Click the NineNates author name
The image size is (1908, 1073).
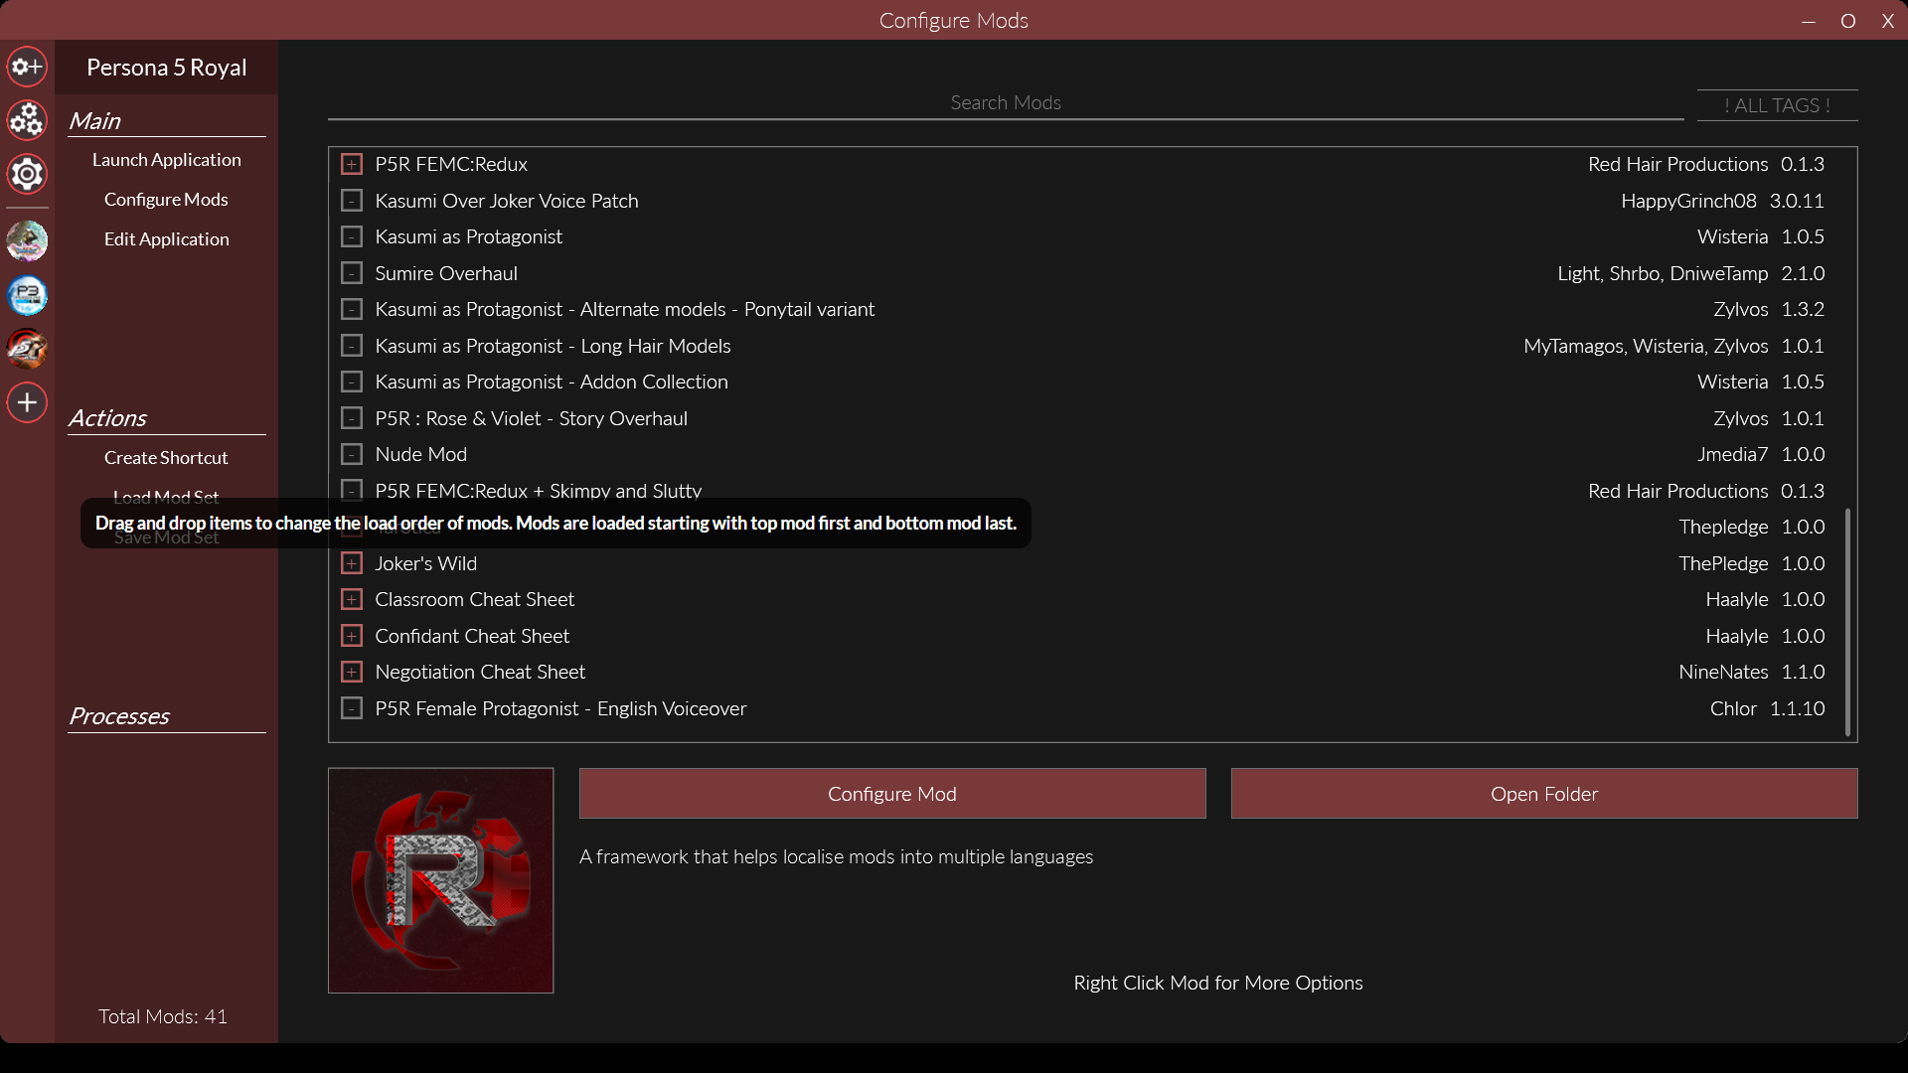tap(1723, 672)
